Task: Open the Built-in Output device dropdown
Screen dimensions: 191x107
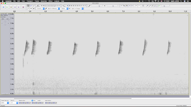Action: (x=77, y=9)
